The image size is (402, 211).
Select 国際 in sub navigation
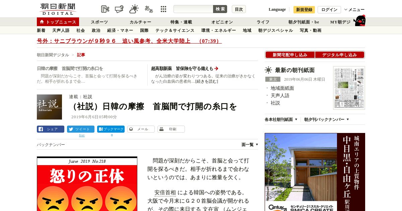[x=144, y=30]
